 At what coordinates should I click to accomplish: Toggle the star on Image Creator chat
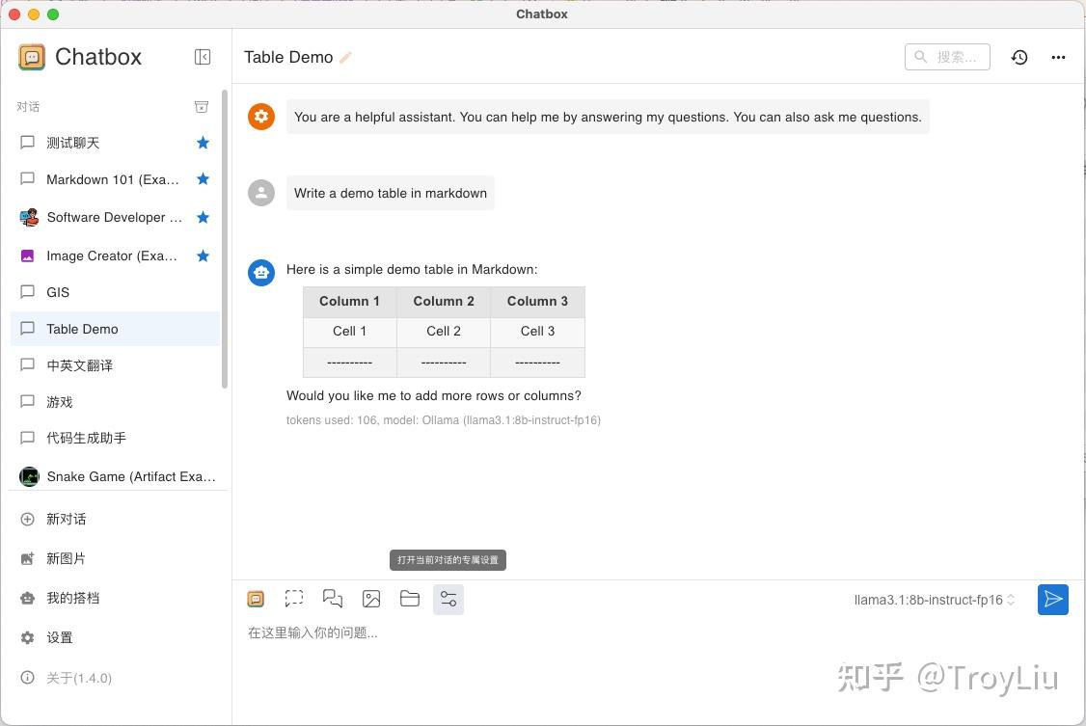pos(203,255)
